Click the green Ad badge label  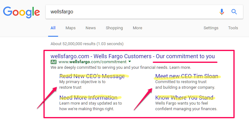[x=54, y=62]
